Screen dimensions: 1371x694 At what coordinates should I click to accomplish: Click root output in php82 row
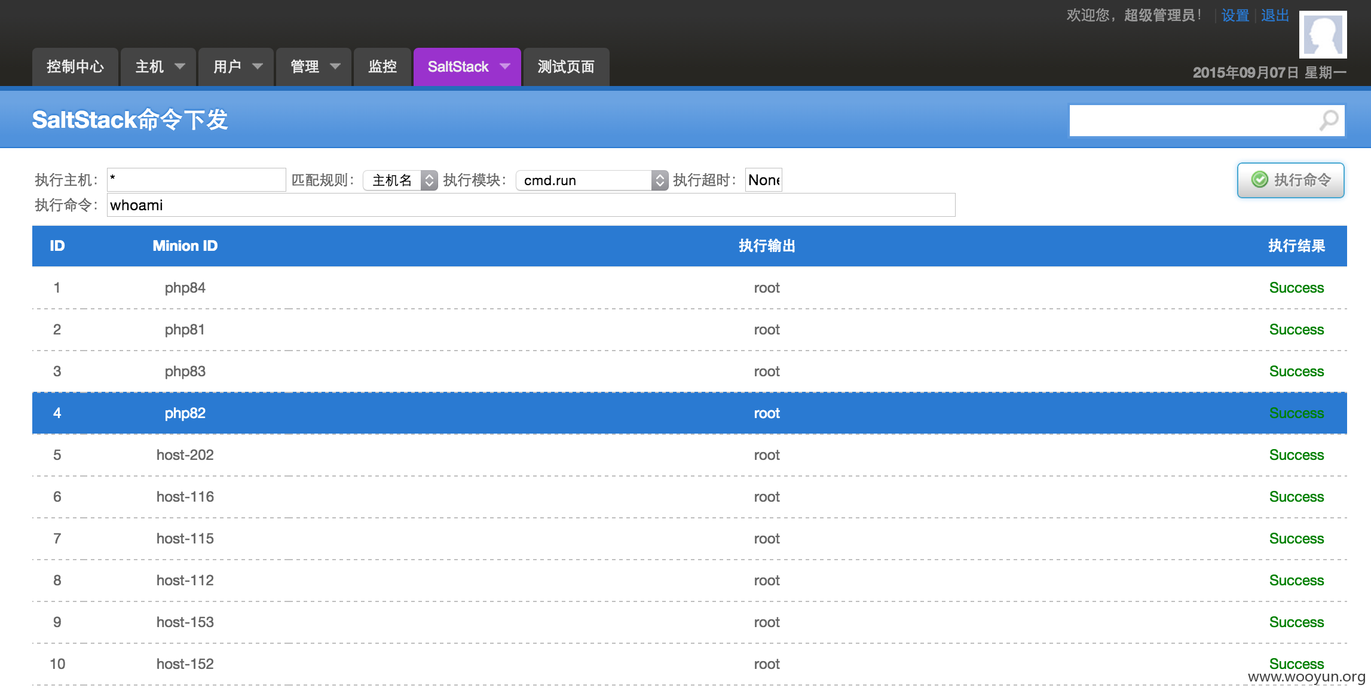pyautogui.click(x=767, y=413)
